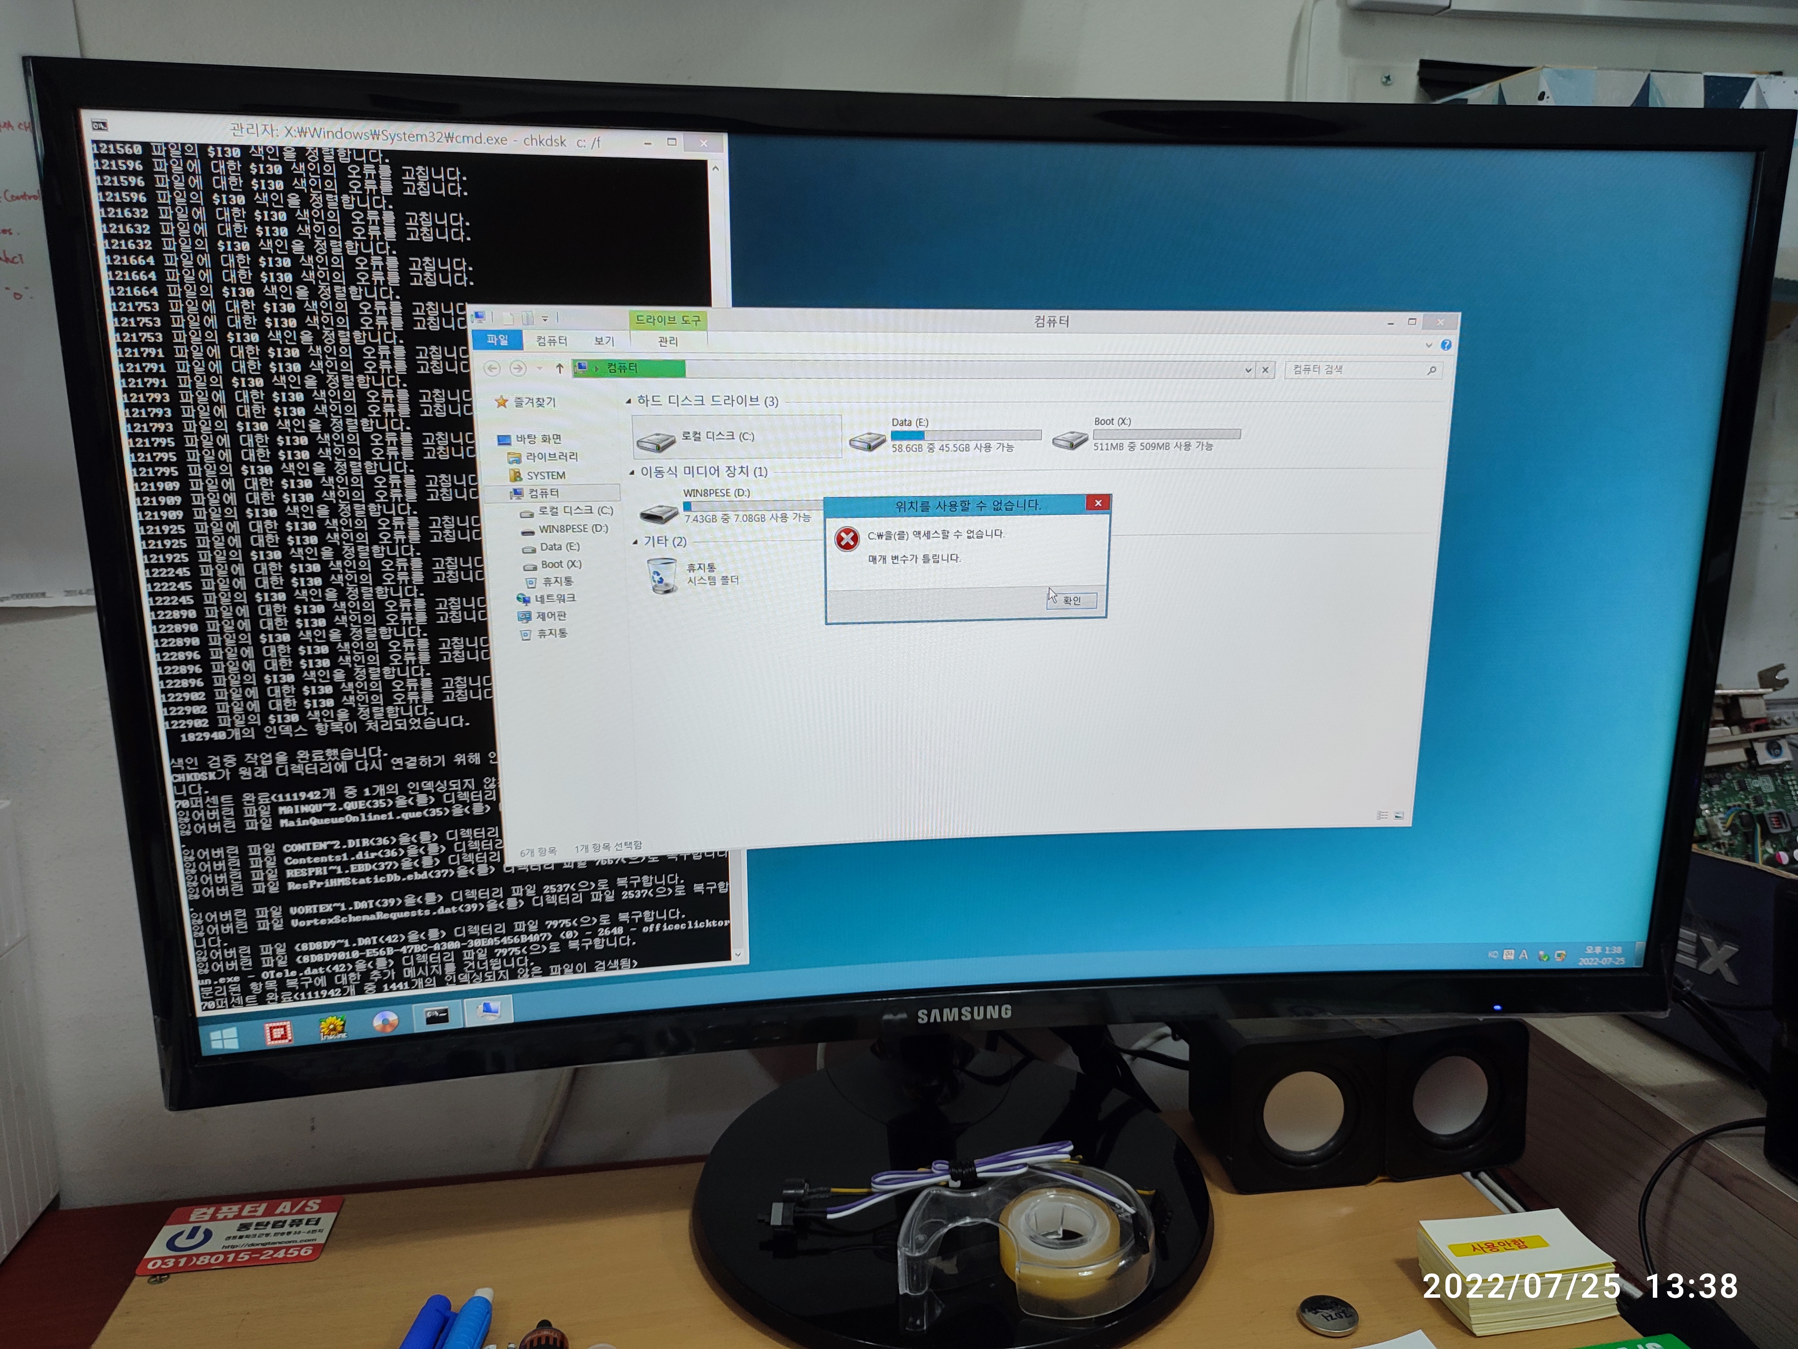
Task: Click the Start button on taskbar
Action: 224,1038
